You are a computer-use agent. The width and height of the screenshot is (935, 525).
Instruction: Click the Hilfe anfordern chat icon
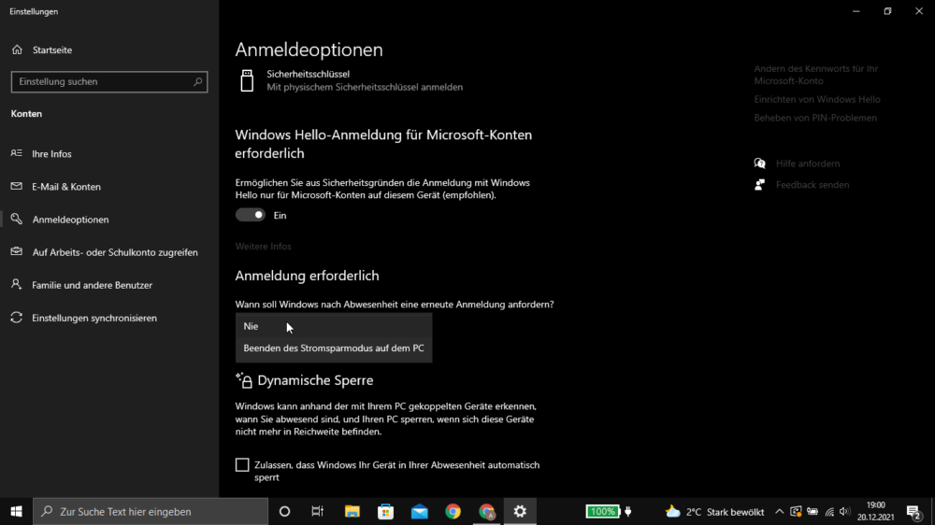[759, 163]
